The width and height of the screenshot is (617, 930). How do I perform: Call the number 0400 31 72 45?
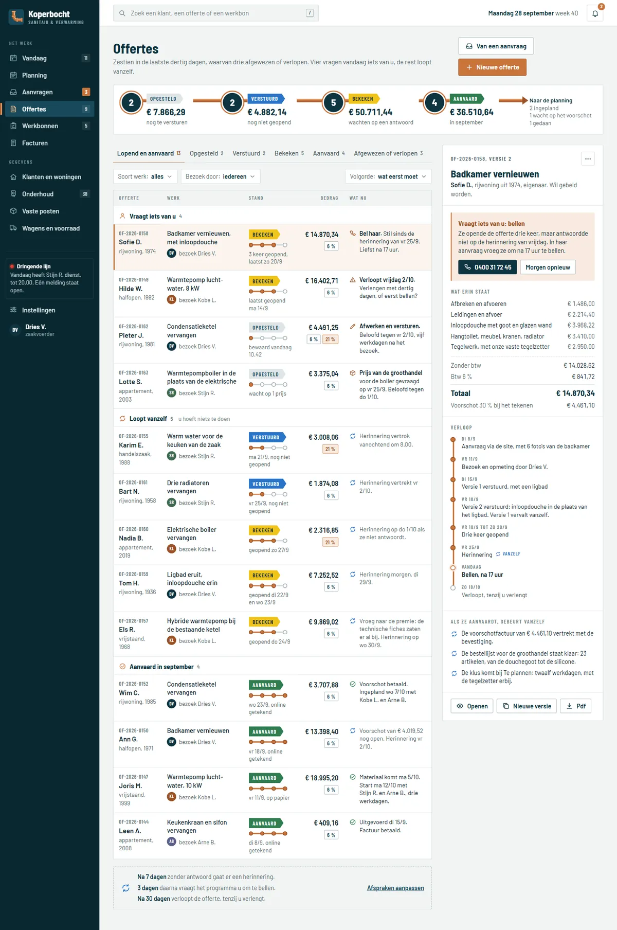click(x=487, y=267)
